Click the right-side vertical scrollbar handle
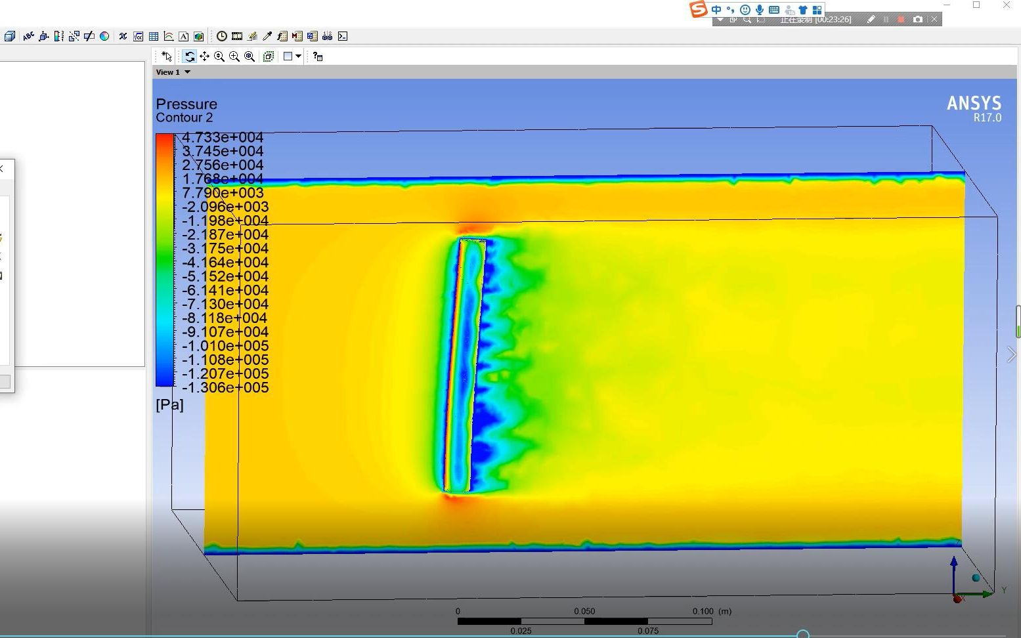 click(x=1018, y=322)
